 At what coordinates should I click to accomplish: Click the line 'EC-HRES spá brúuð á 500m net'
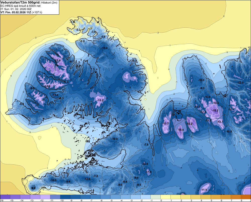[x=21, y=6]
